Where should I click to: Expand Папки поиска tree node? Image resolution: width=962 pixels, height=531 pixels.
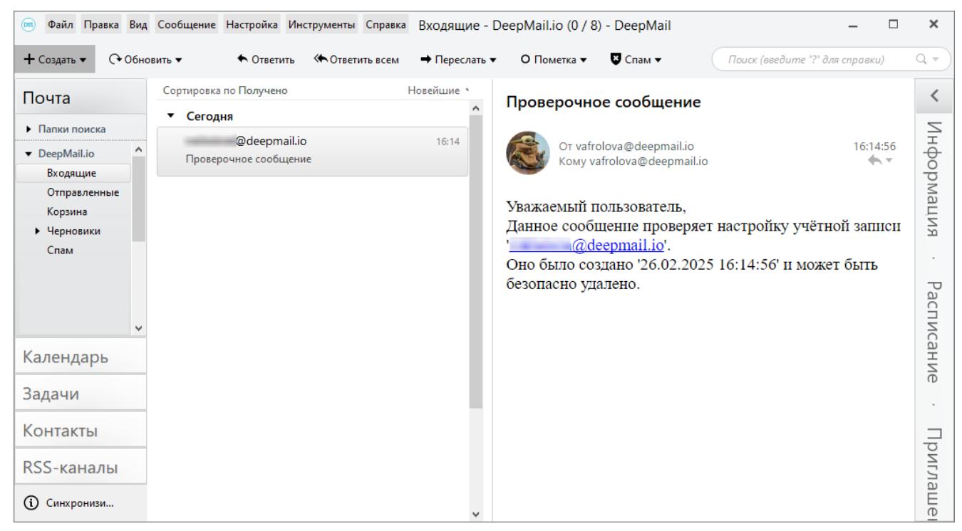click(29, 130)
